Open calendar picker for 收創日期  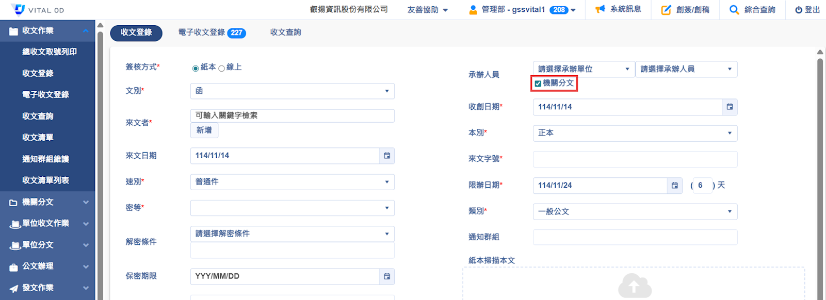click(x=730, y=107)
